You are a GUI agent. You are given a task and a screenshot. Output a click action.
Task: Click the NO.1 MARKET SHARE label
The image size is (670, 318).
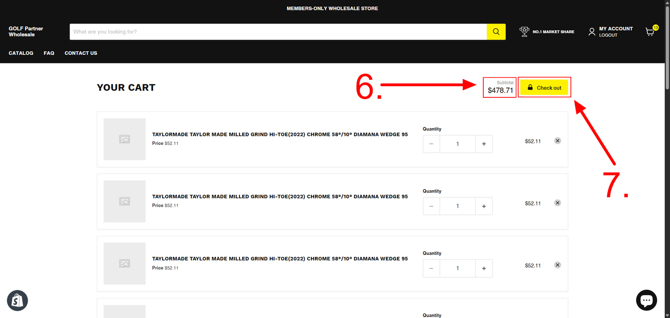coord(553,32)
